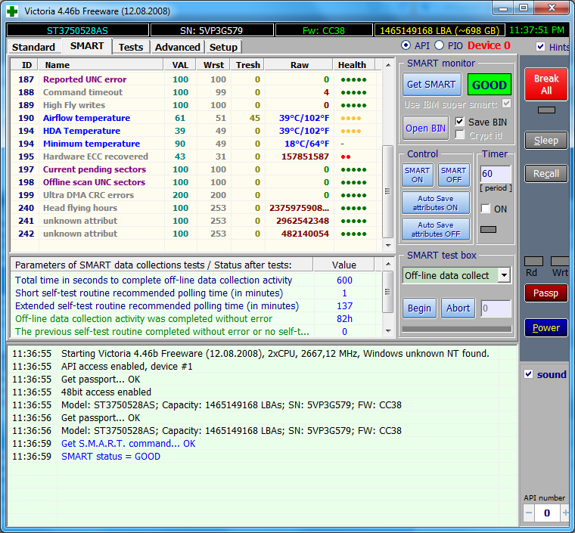Toggle the Crypt it checkbox
This screenshot has width=575, height=533.
(x=459, y=135)
